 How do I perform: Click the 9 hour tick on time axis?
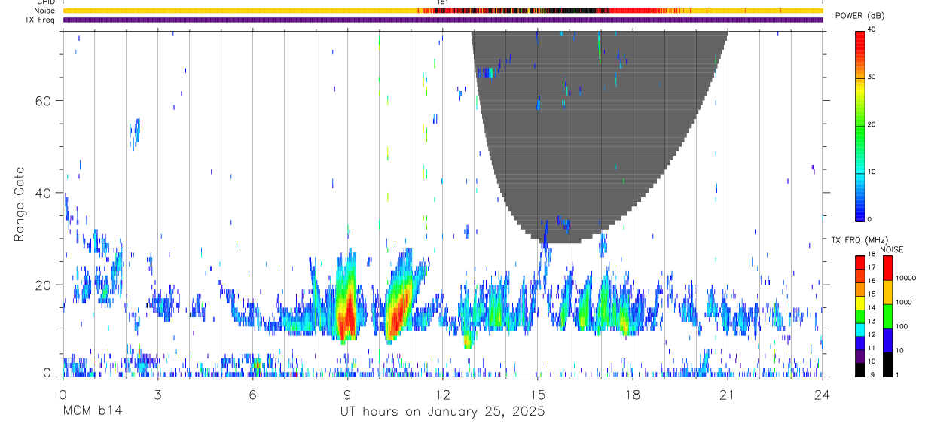coord(347,395)
